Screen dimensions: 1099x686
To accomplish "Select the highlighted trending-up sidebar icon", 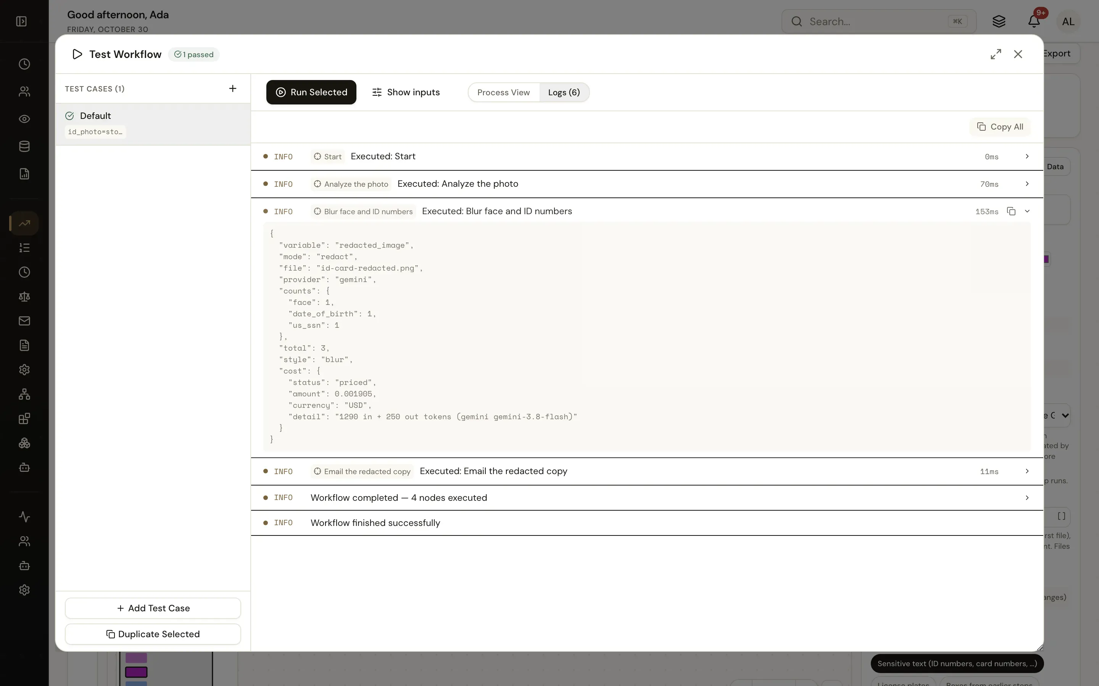I will coord(24,223).
